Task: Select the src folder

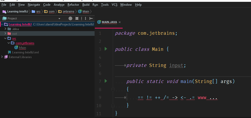Action: coord(14,38)
